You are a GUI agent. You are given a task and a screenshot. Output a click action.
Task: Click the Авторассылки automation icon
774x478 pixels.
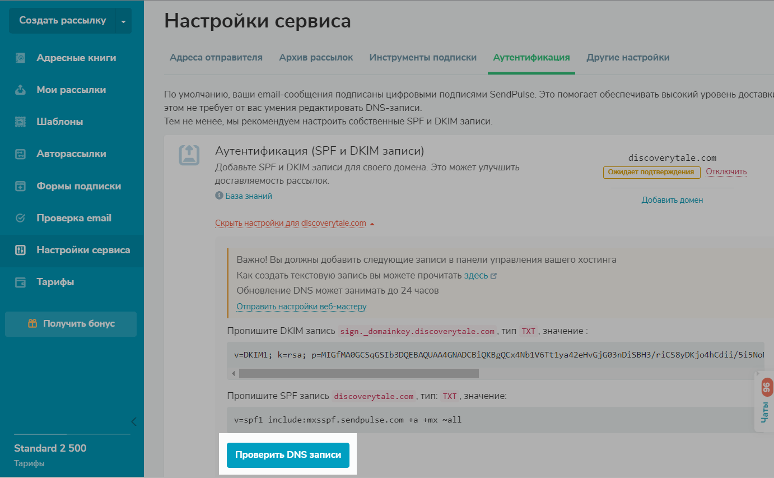(21, 154)
